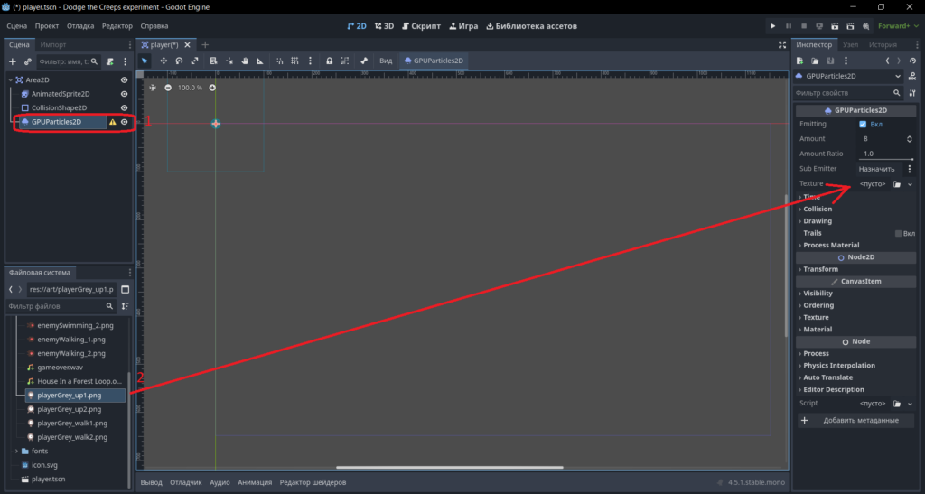Run the project with play button
This screenshot has height=494, width=925.
click(772, 26)
